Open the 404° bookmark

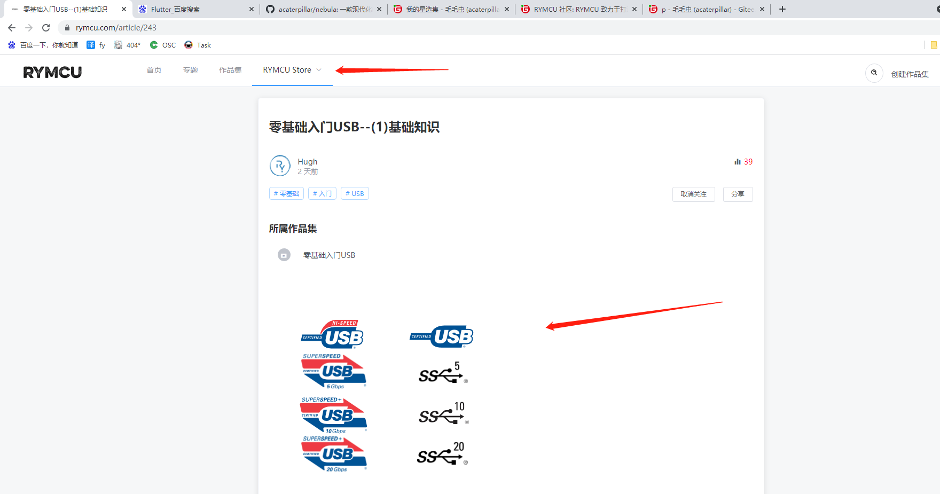click(x=127, y=45)
